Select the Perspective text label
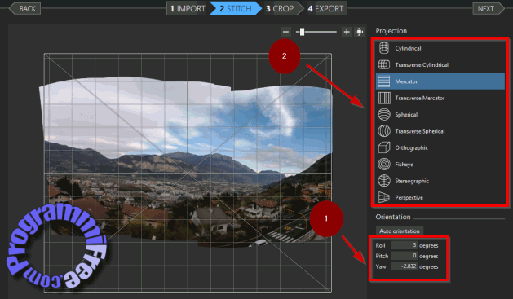Screen dimensions: 513x299 click(409, 198)
